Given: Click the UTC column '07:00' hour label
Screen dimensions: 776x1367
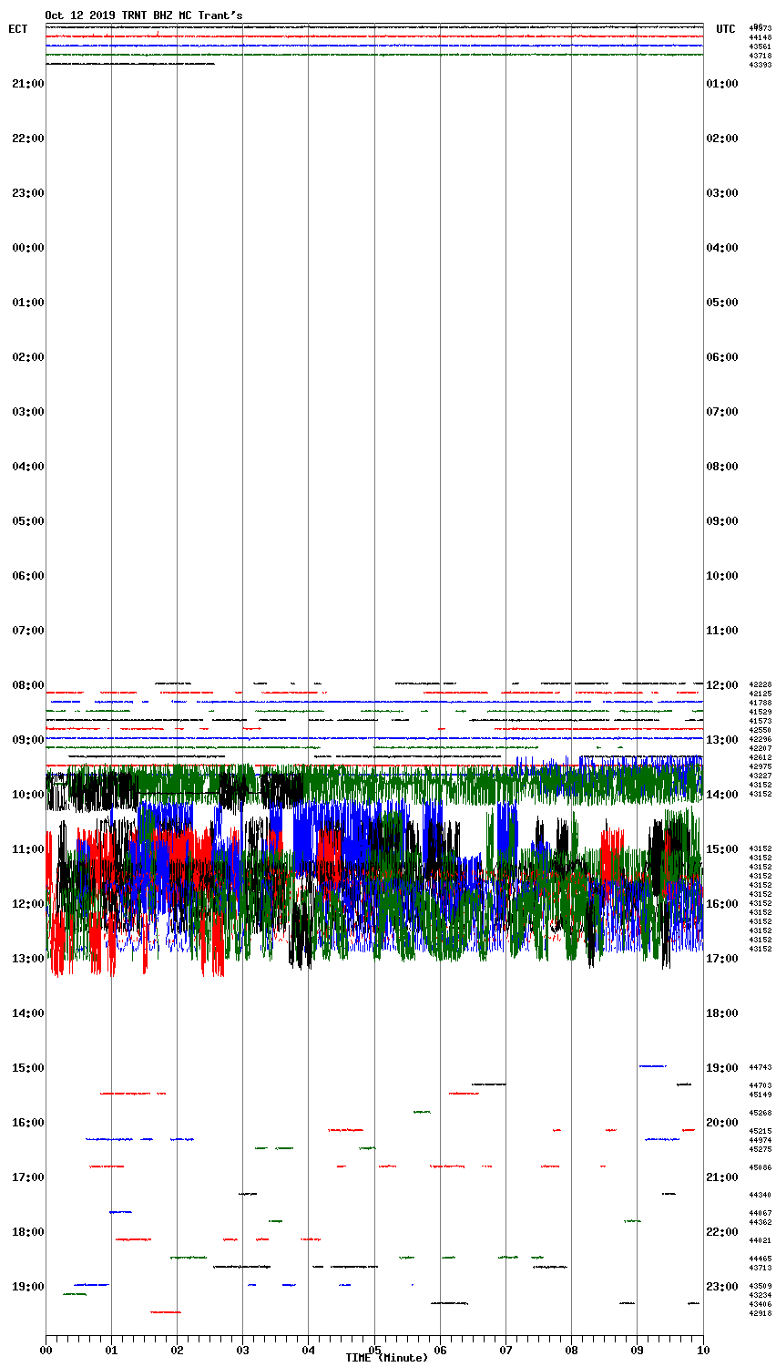Looking at the screenshot, I should coord(722,412).
